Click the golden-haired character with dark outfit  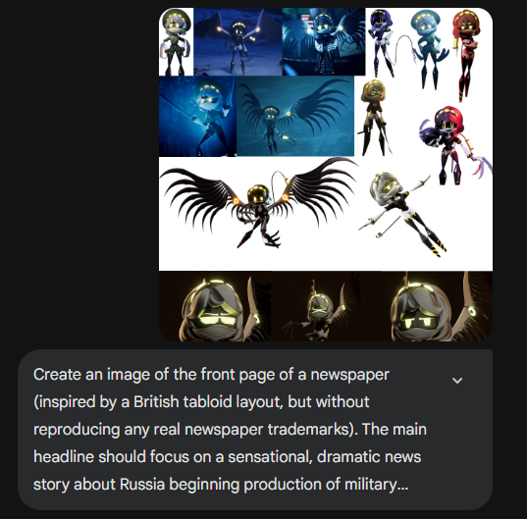[374, 118]
